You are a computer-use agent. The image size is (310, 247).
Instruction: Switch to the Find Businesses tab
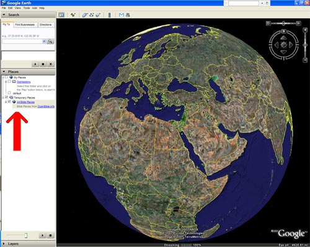(x=25, y=25)
